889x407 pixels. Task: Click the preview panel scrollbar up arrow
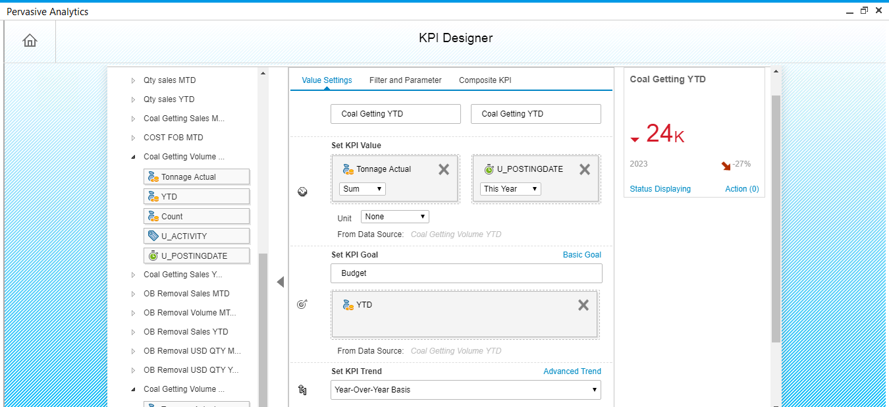776,72
